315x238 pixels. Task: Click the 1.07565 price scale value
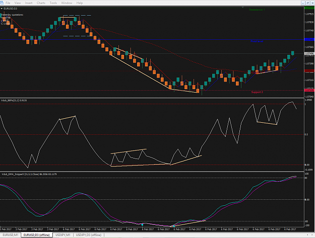pyautogui.click(x=309, y=47)
